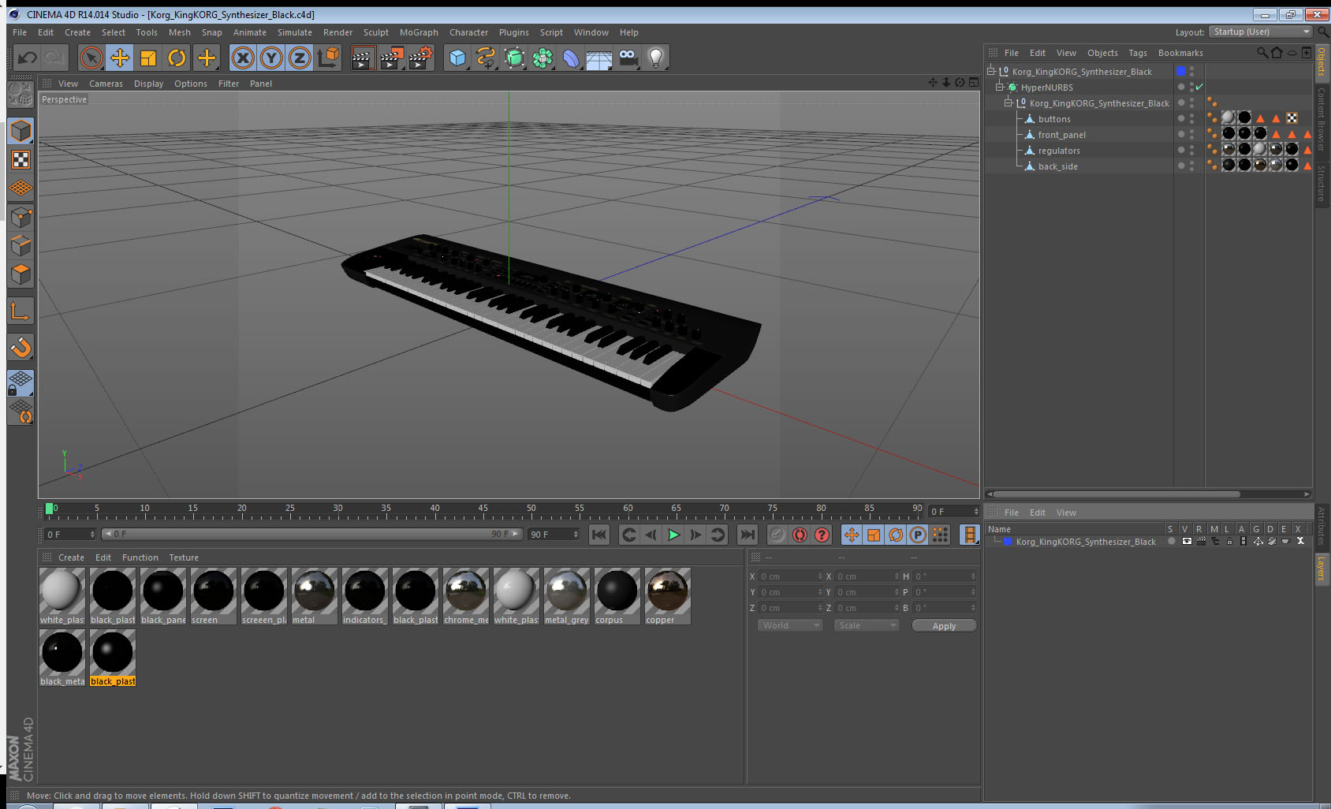
Task: Activate the Move tool in top toolbar
Action: 120,58
